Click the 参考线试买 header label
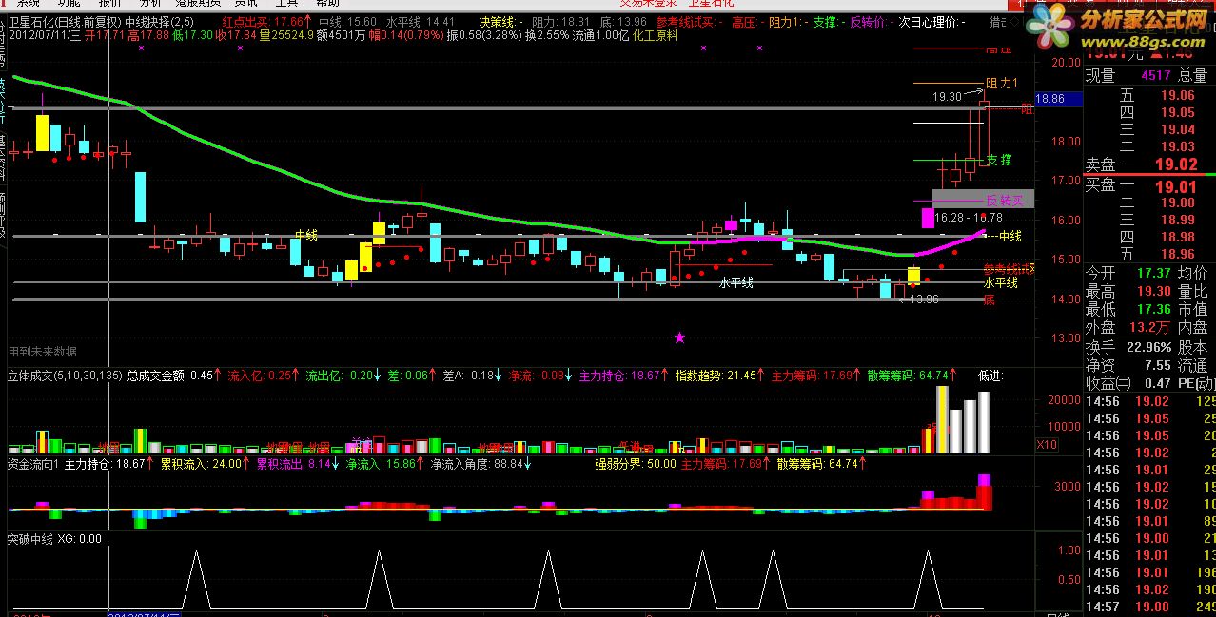1216x617 pixels. tap(687, 22)
